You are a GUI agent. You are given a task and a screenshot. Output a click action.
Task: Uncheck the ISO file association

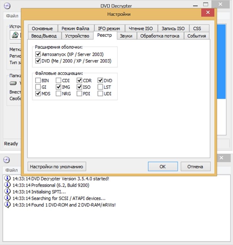tap(79, 87)
